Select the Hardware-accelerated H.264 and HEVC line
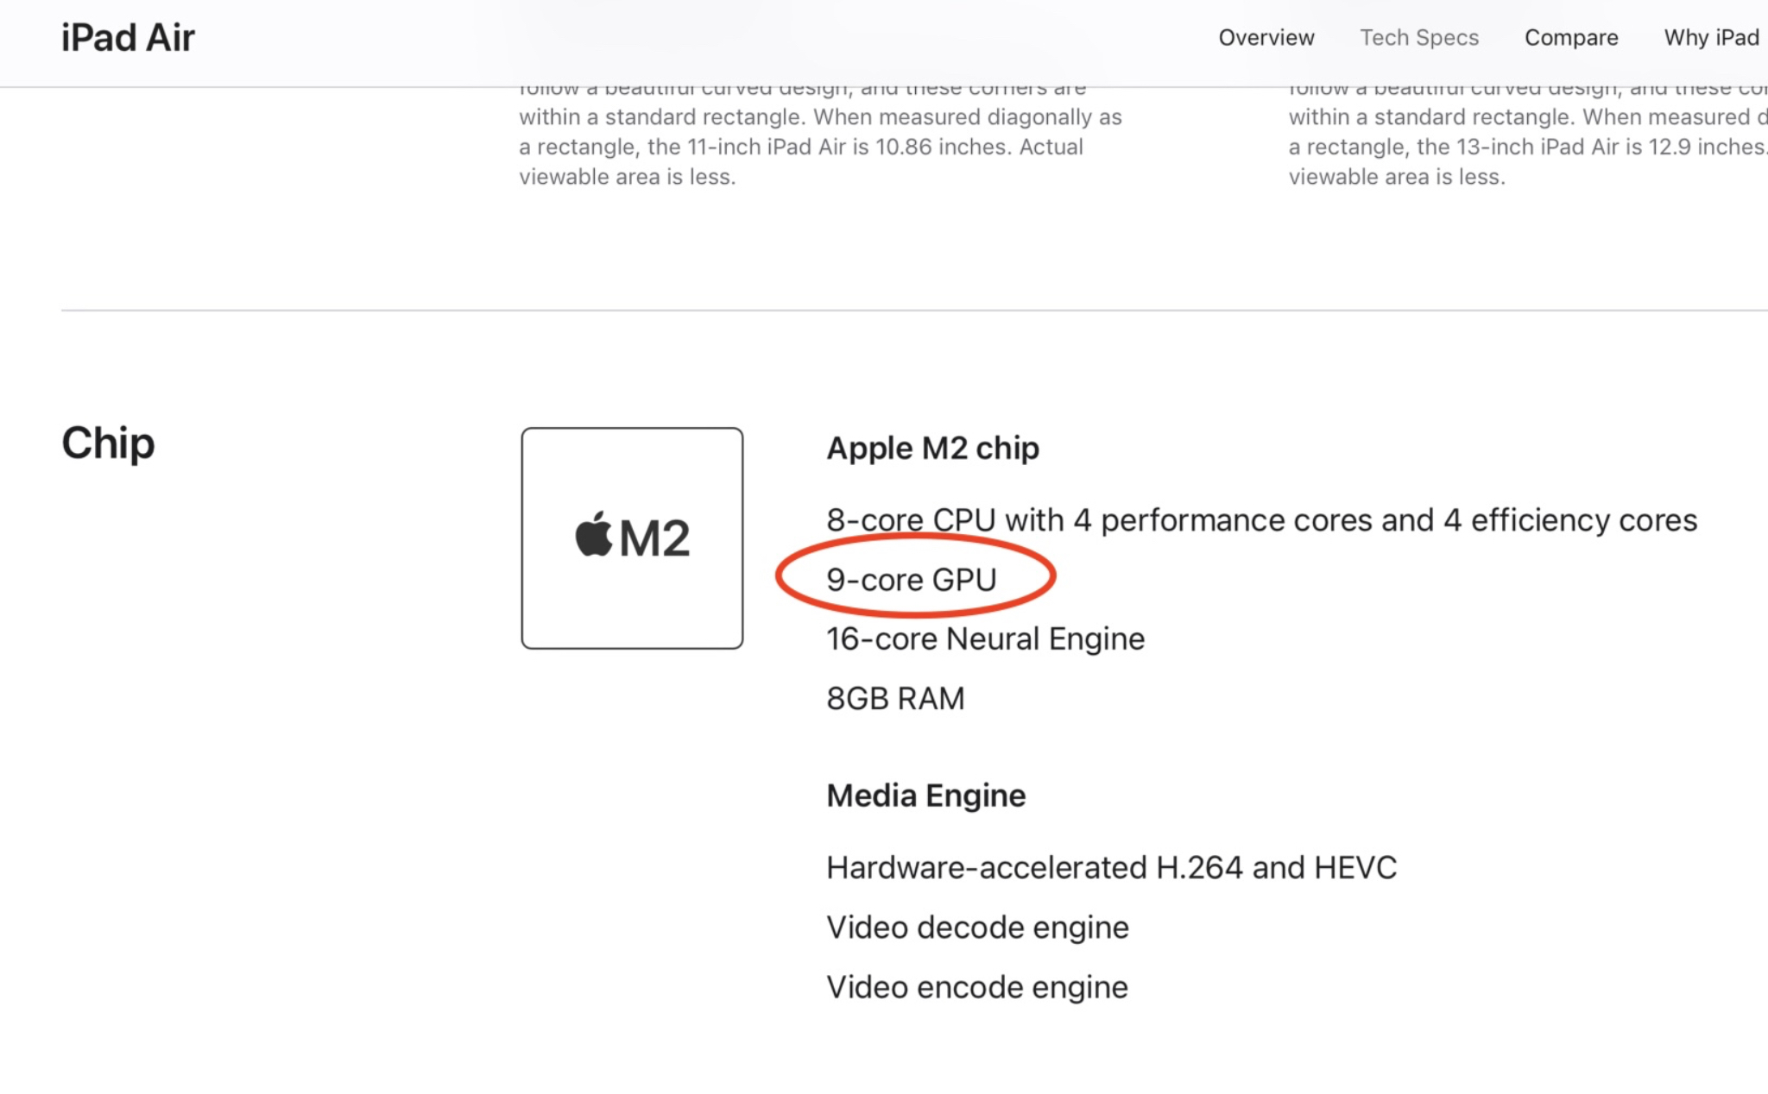This screenshot has height=1094, width=1768. [x=1111, y=868]
